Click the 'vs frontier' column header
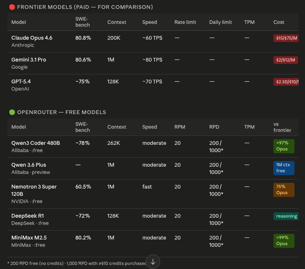Image resolution: width=305 pixels, height=269 pixels. tap(282, 127)
